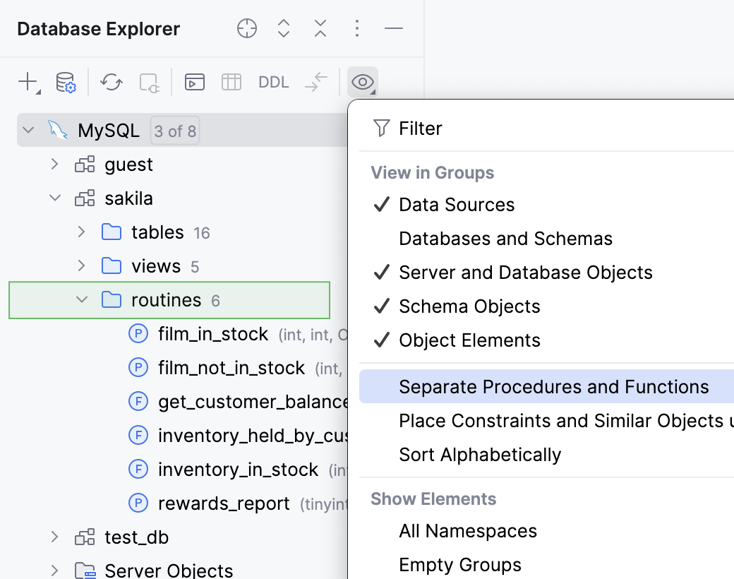Open the Data Source Properties dialog
Image resolution: width=734 pixels, height=579 pixels.
pyautogui.click(x=64, y=82)
